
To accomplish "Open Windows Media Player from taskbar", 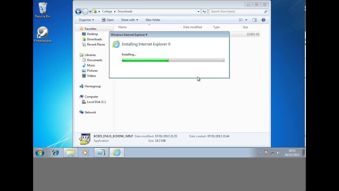I will coord(85,153).
